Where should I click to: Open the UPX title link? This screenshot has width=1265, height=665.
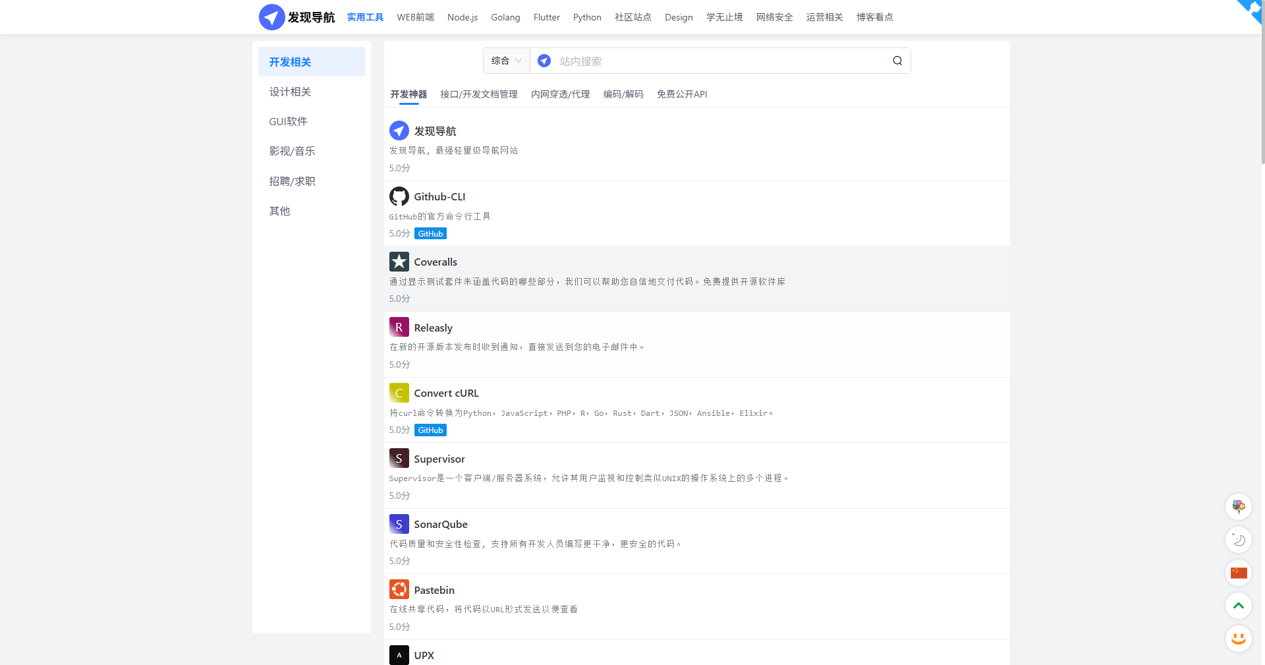[424, 655]
